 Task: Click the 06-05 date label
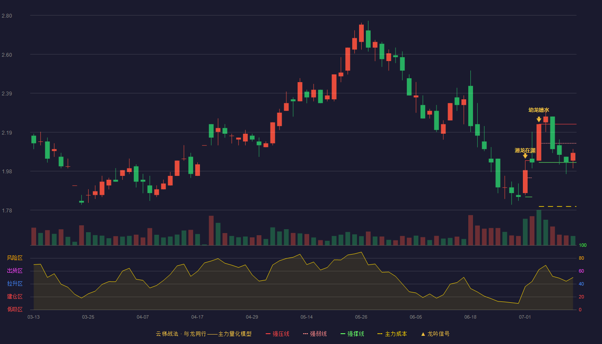[416, 317]
